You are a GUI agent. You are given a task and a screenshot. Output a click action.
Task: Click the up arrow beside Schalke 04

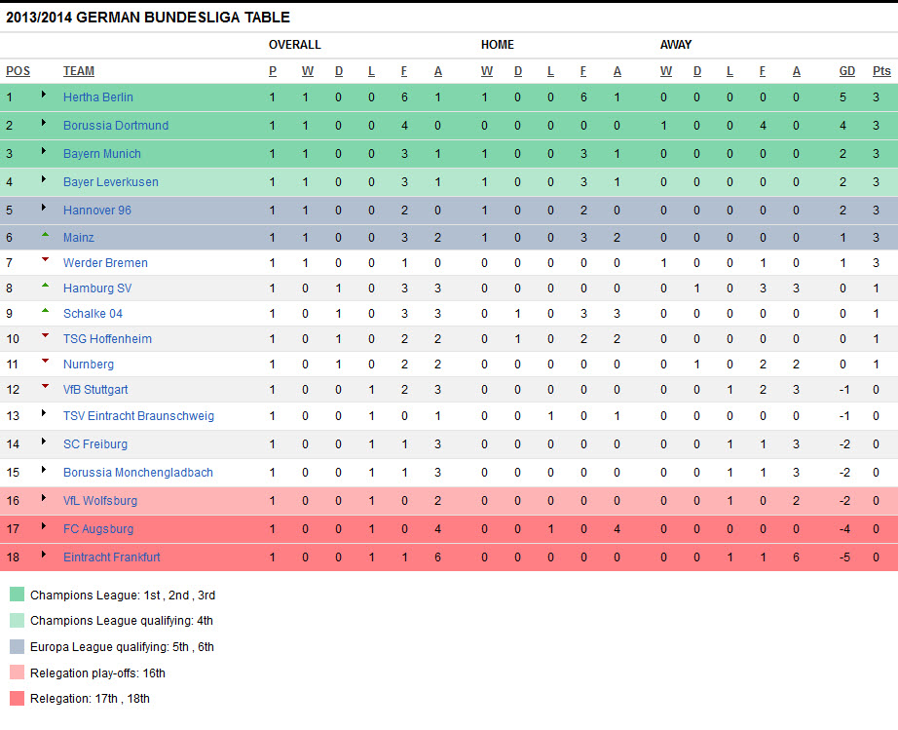point(44,311)
